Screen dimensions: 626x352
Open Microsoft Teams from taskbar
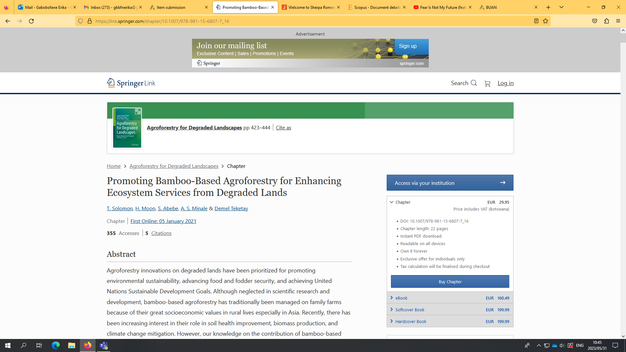(104, 345)
